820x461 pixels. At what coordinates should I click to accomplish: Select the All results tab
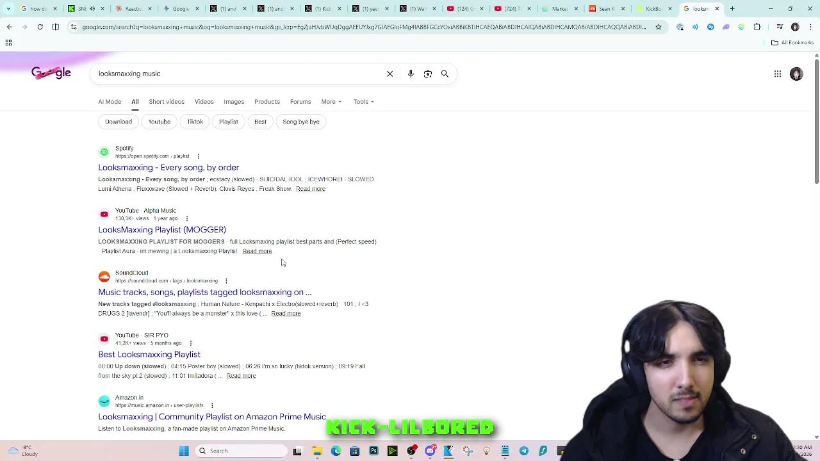point(135,102)
